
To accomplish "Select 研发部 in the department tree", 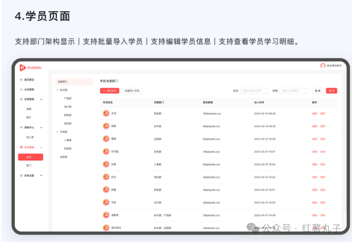I will (x=68, y=115).
